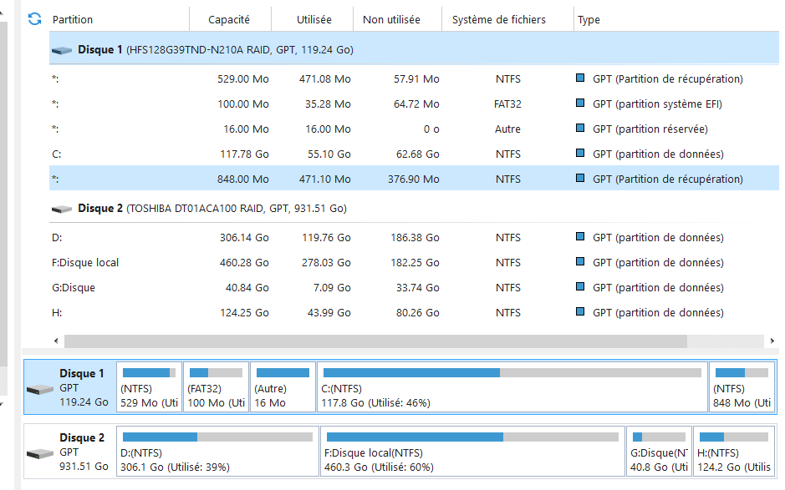The width and height of the screenshot is (785, 490).
Task: Select the 16.00 Mo Autre partition row
Action: coord(414,129)
